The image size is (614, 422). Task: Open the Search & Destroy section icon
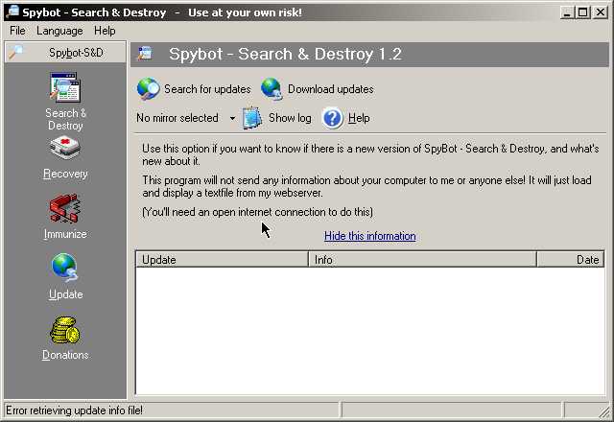pyautogui.click(x=65, y=87)
